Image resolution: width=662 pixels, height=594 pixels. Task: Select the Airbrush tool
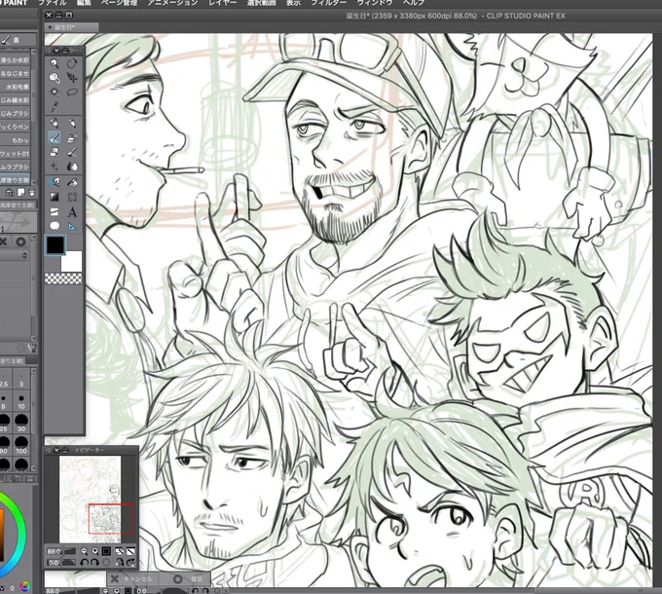click(x=72, y=137)
